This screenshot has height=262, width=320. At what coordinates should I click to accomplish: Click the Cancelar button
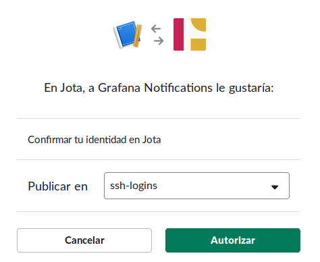tap(84, 240)
